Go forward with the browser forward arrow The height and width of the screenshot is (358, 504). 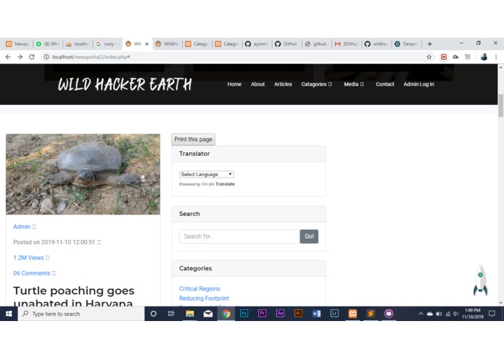(20, 57)
